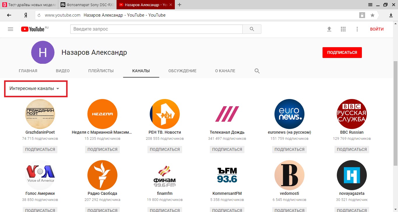
Task: Open the euronews channel logo
Action: pos(289,114)
